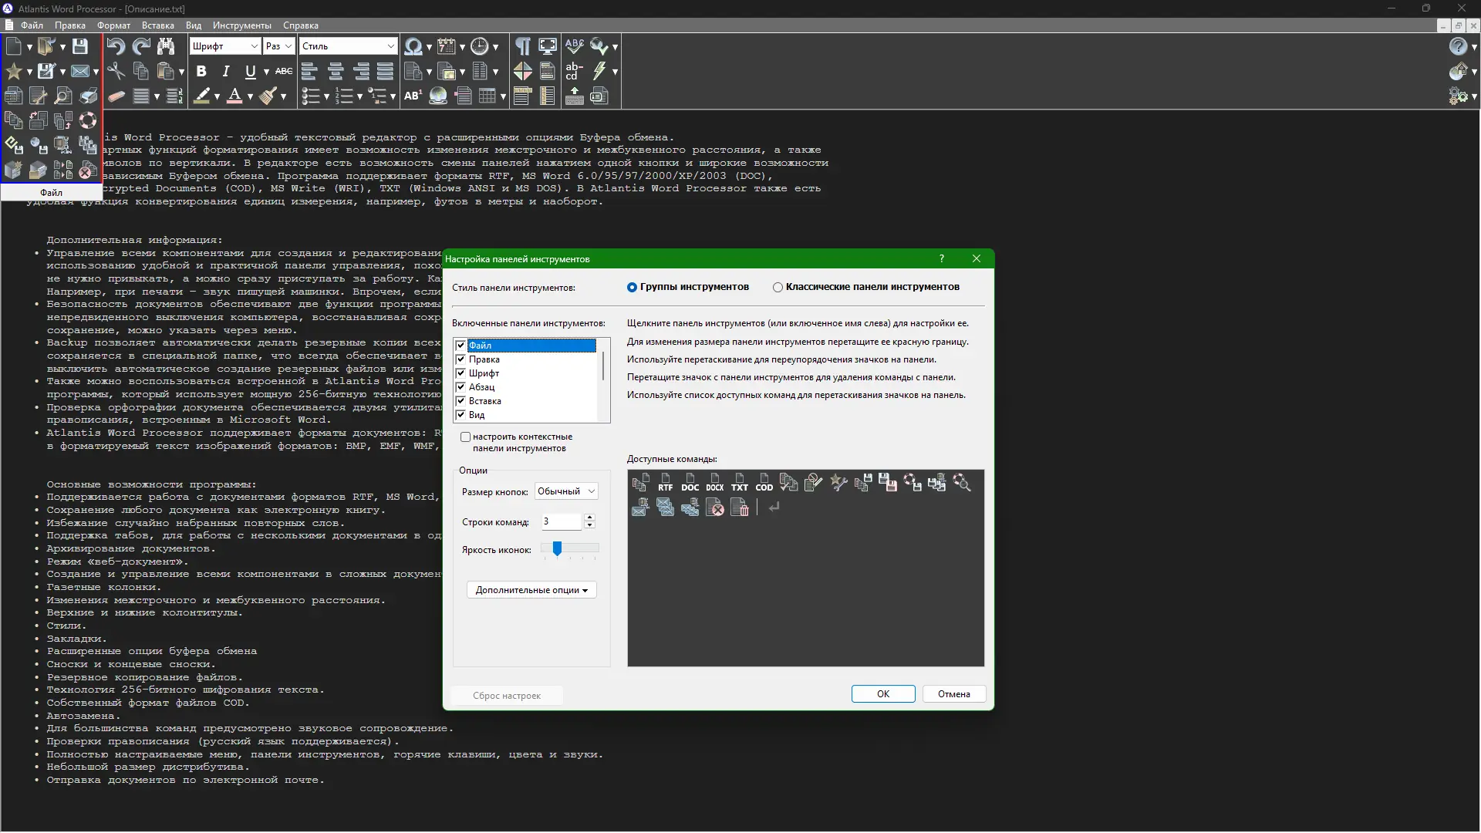Viewport: 1481px width, 833px height.
Task: Click the insert special character Omega icon
Action: pyautogui.click(x=413, y=46)
